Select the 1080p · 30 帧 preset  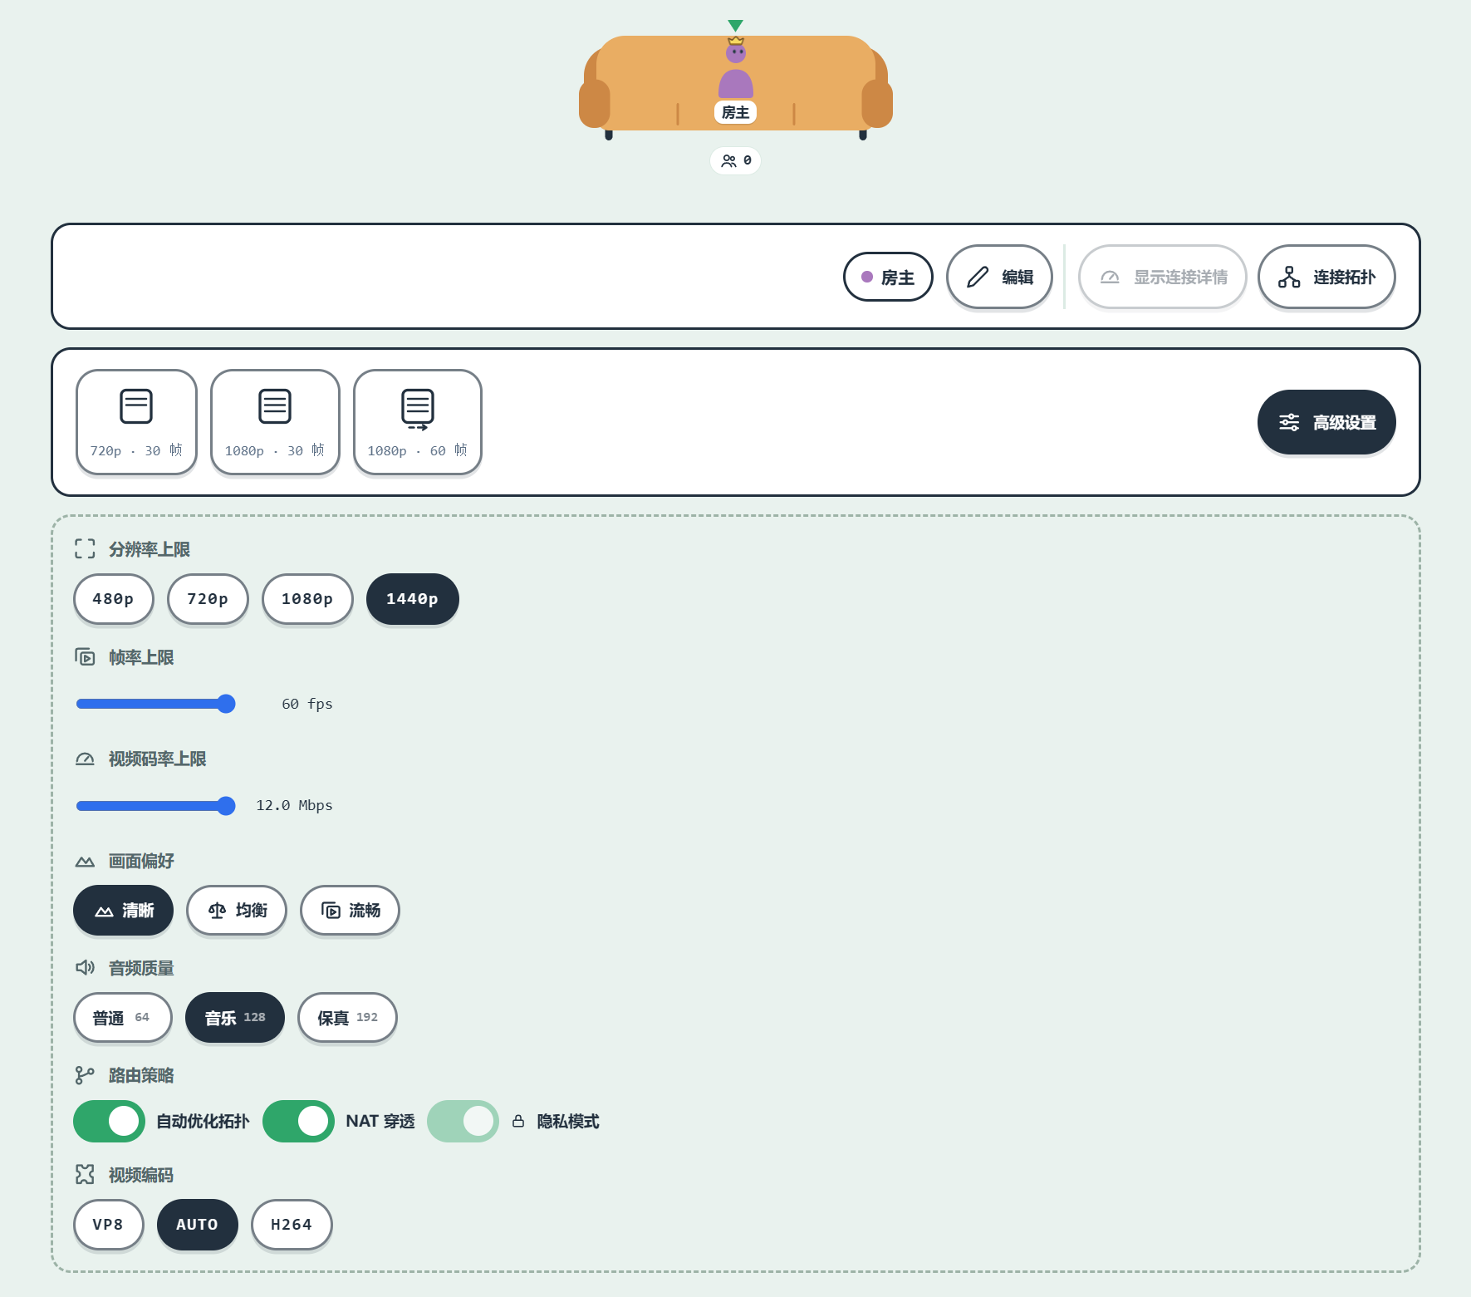point(275,422)
